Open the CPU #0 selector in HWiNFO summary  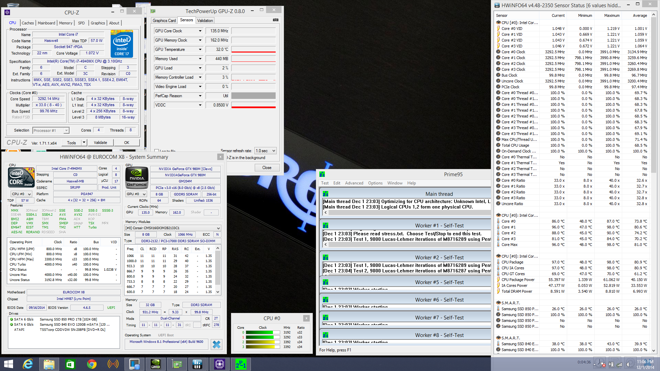coord(21,194)
